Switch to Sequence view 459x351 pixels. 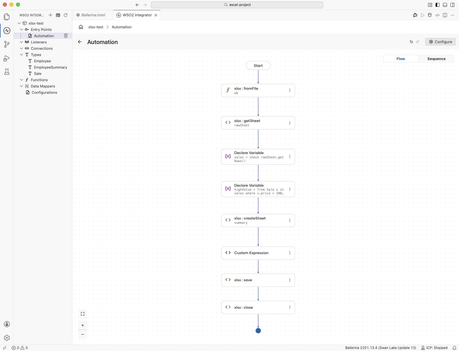click(x=436, y=59)
